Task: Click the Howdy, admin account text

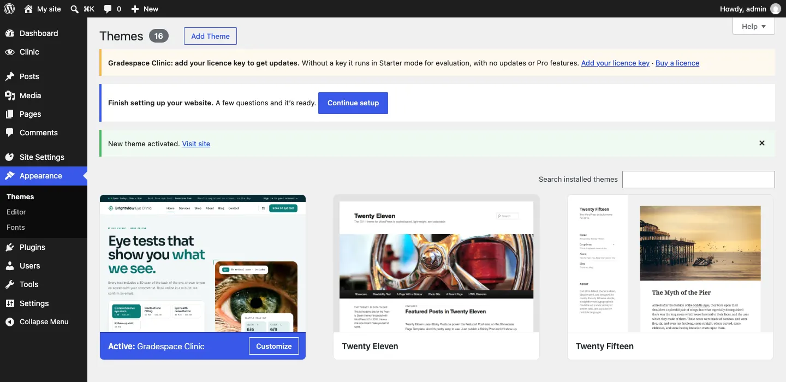Action: coord(743,9)
